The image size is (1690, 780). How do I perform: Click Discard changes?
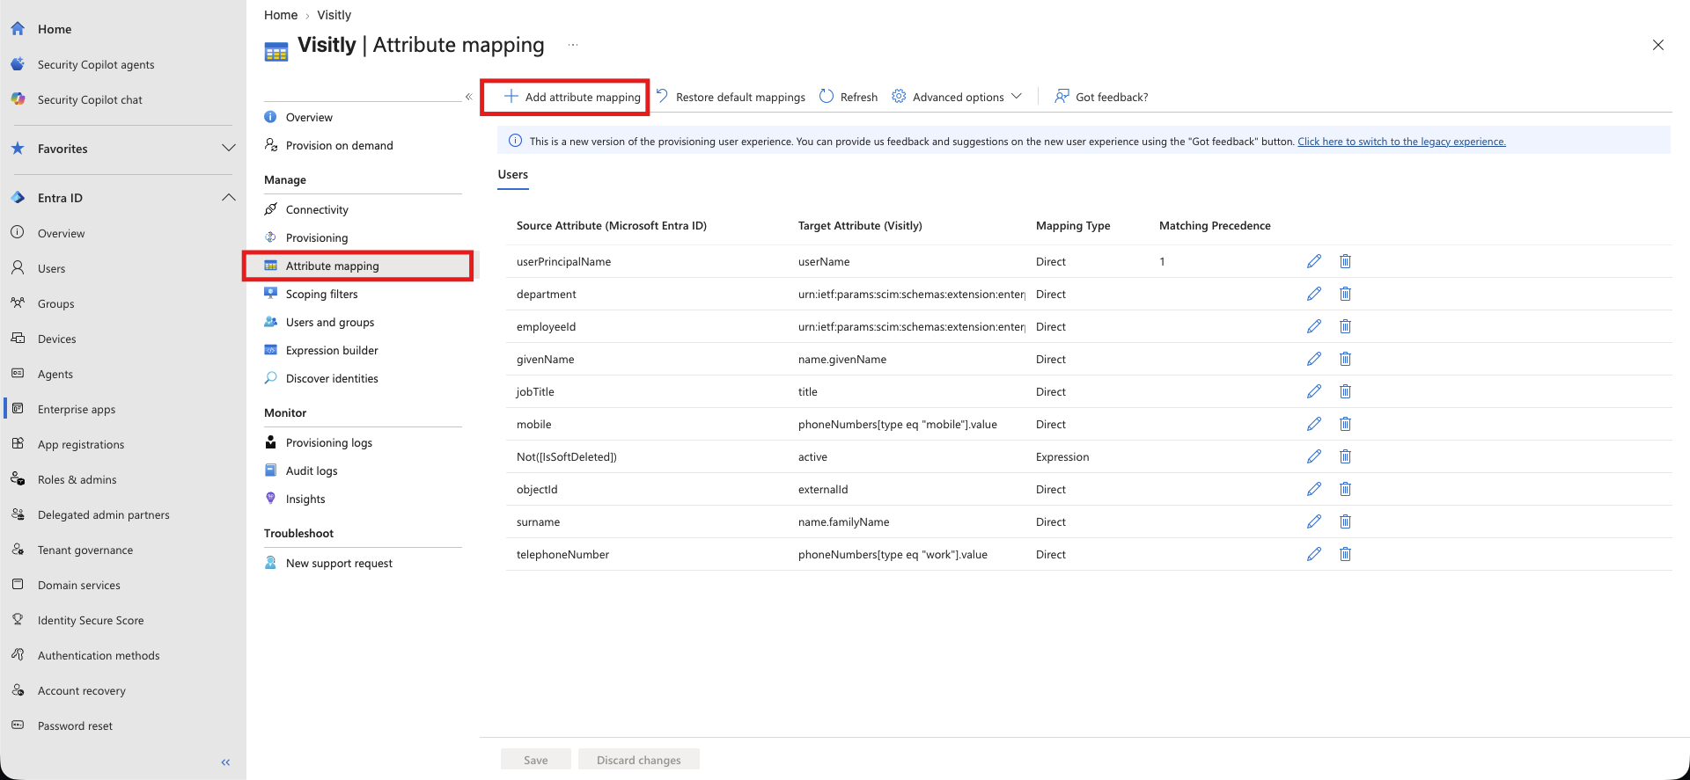click(x=639, y=760)
